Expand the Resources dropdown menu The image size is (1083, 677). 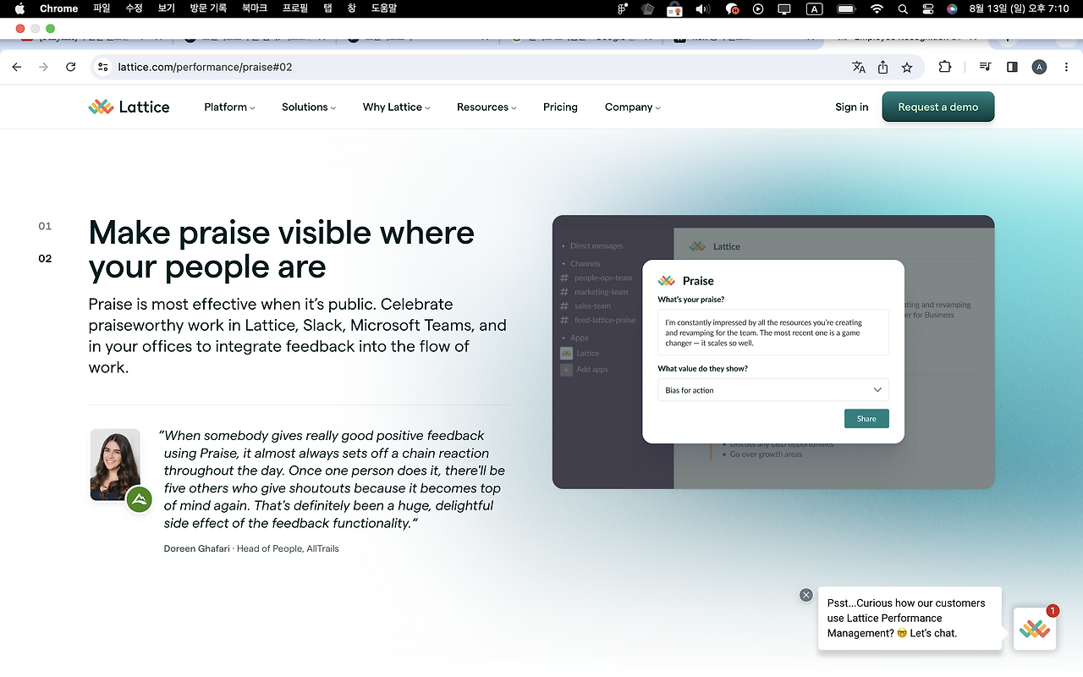(x=487, y=107)
